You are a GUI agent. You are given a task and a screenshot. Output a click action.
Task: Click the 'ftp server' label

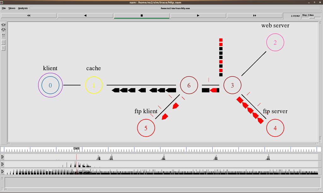pyautogui.click(x=275, y=111)
